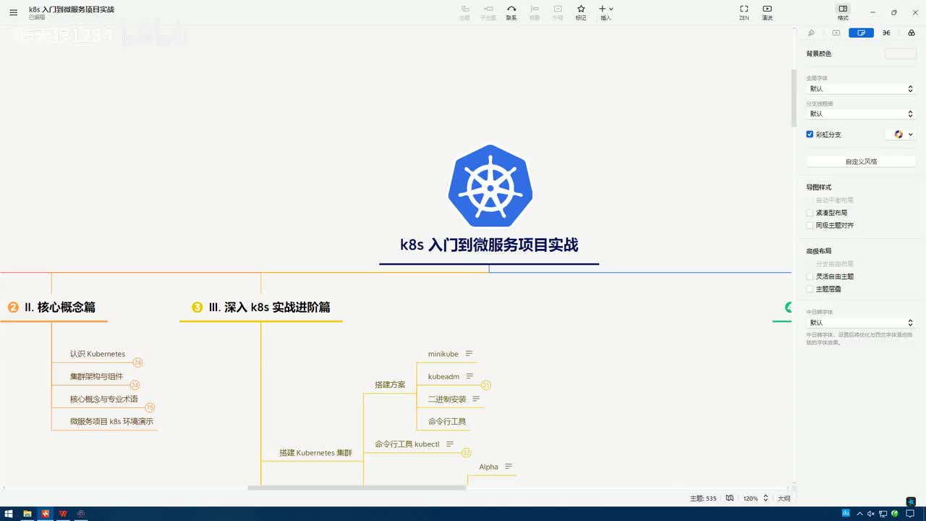This screenshot has height=521, width=926.
Task: Enable Compact Layout (紧凑型布局) checkbox
Action: click(810, 213)
